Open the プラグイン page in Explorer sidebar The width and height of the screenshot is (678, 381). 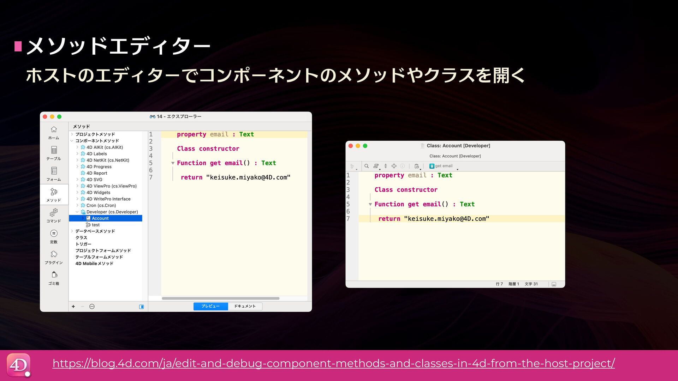[54, 258]
